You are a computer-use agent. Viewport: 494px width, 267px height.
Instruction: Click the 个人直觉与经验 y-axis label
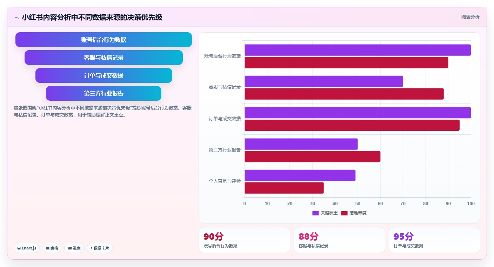click(x=225, y=181)
